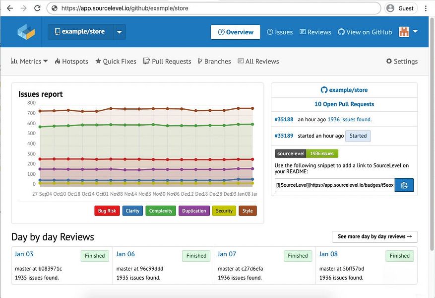
Task: Click the site info globe icon
Action: pyautogui.click(x=55, y=8)
